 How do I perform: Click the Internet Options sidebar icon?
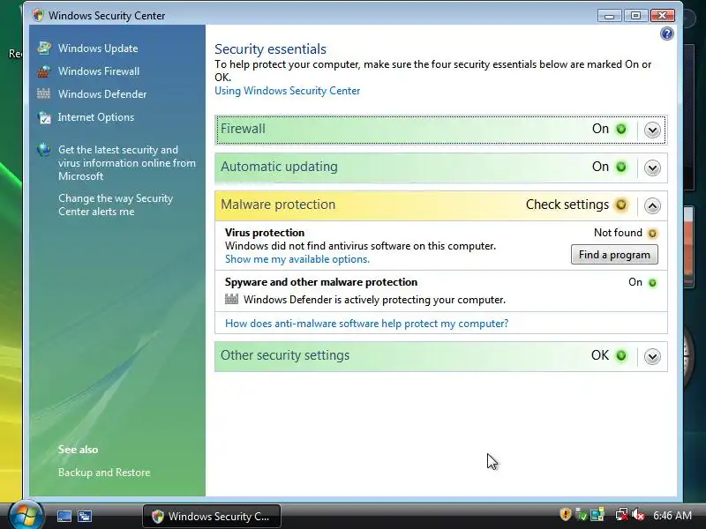click(44, 117)
